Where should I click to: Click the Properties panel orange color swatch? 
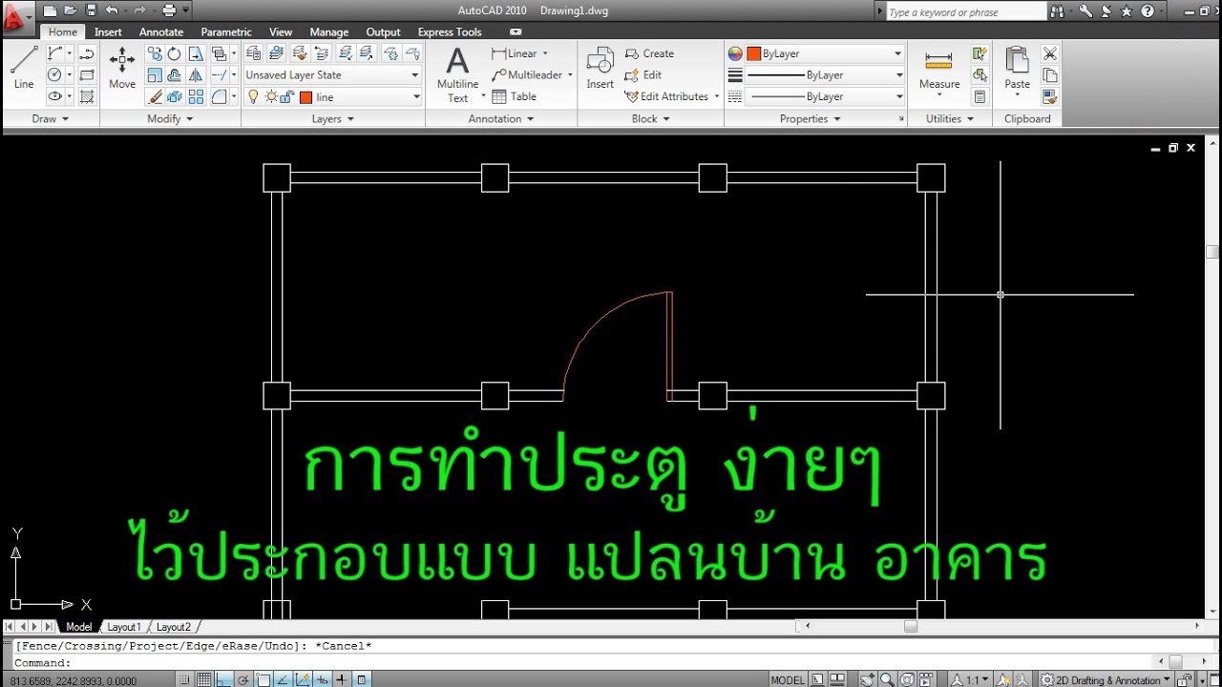[x=754, y=53]
